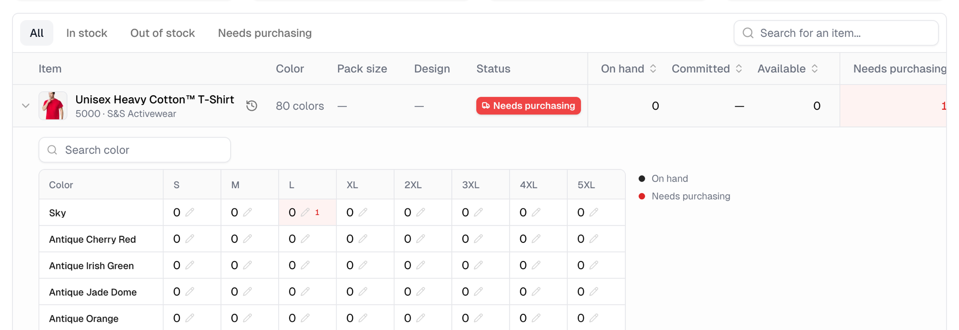The width and height of the screenshot is (959, 330).
Task: Edit Sky size L quantity pencil
Action: [305, 212]
